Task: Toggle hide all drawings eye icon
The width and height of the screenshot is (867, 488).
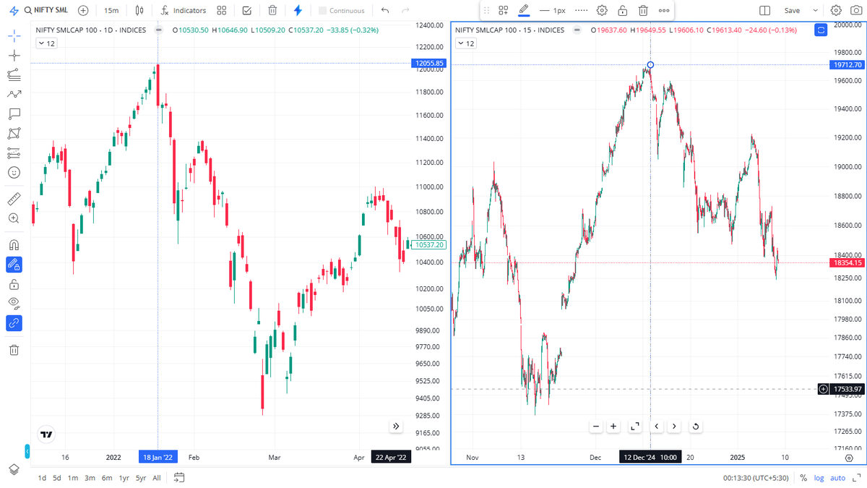Action: pos(14,304)
